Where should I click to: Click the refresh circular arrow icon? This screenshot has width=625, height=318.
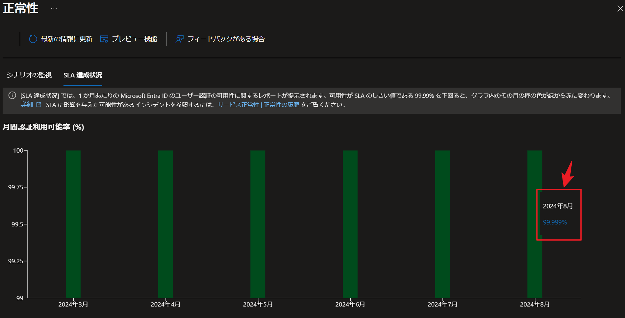coord(33,39)
